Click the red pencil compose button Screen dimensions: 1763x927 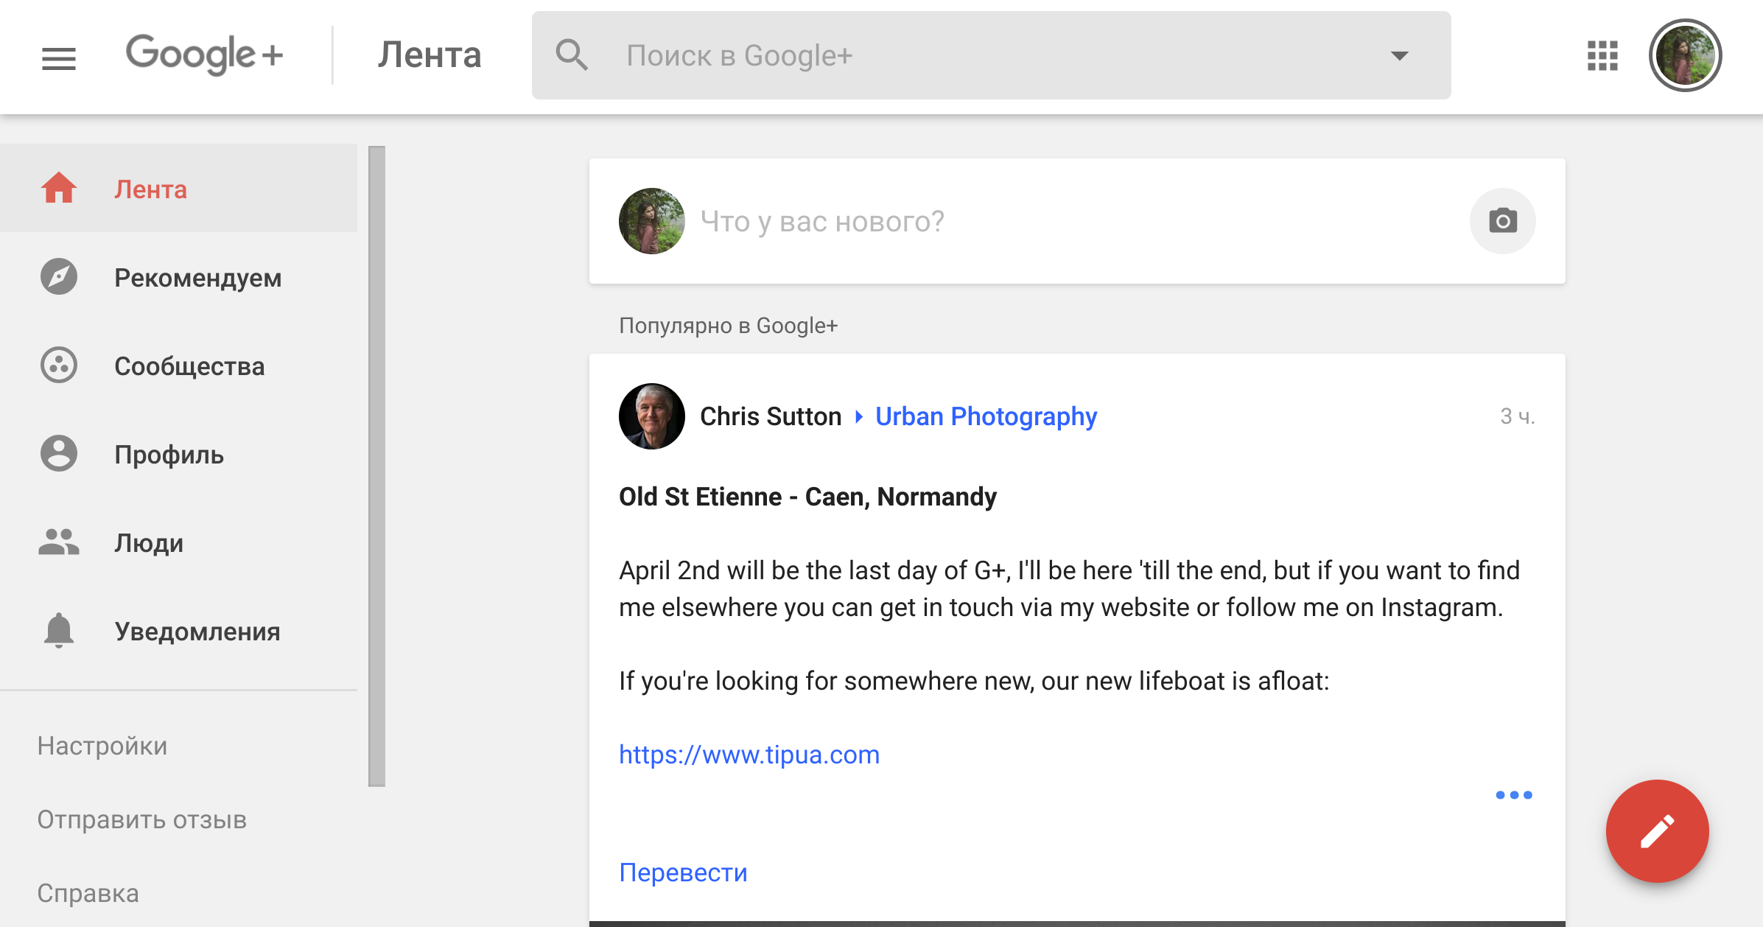pyautogui.click(x=1657, y=831)
